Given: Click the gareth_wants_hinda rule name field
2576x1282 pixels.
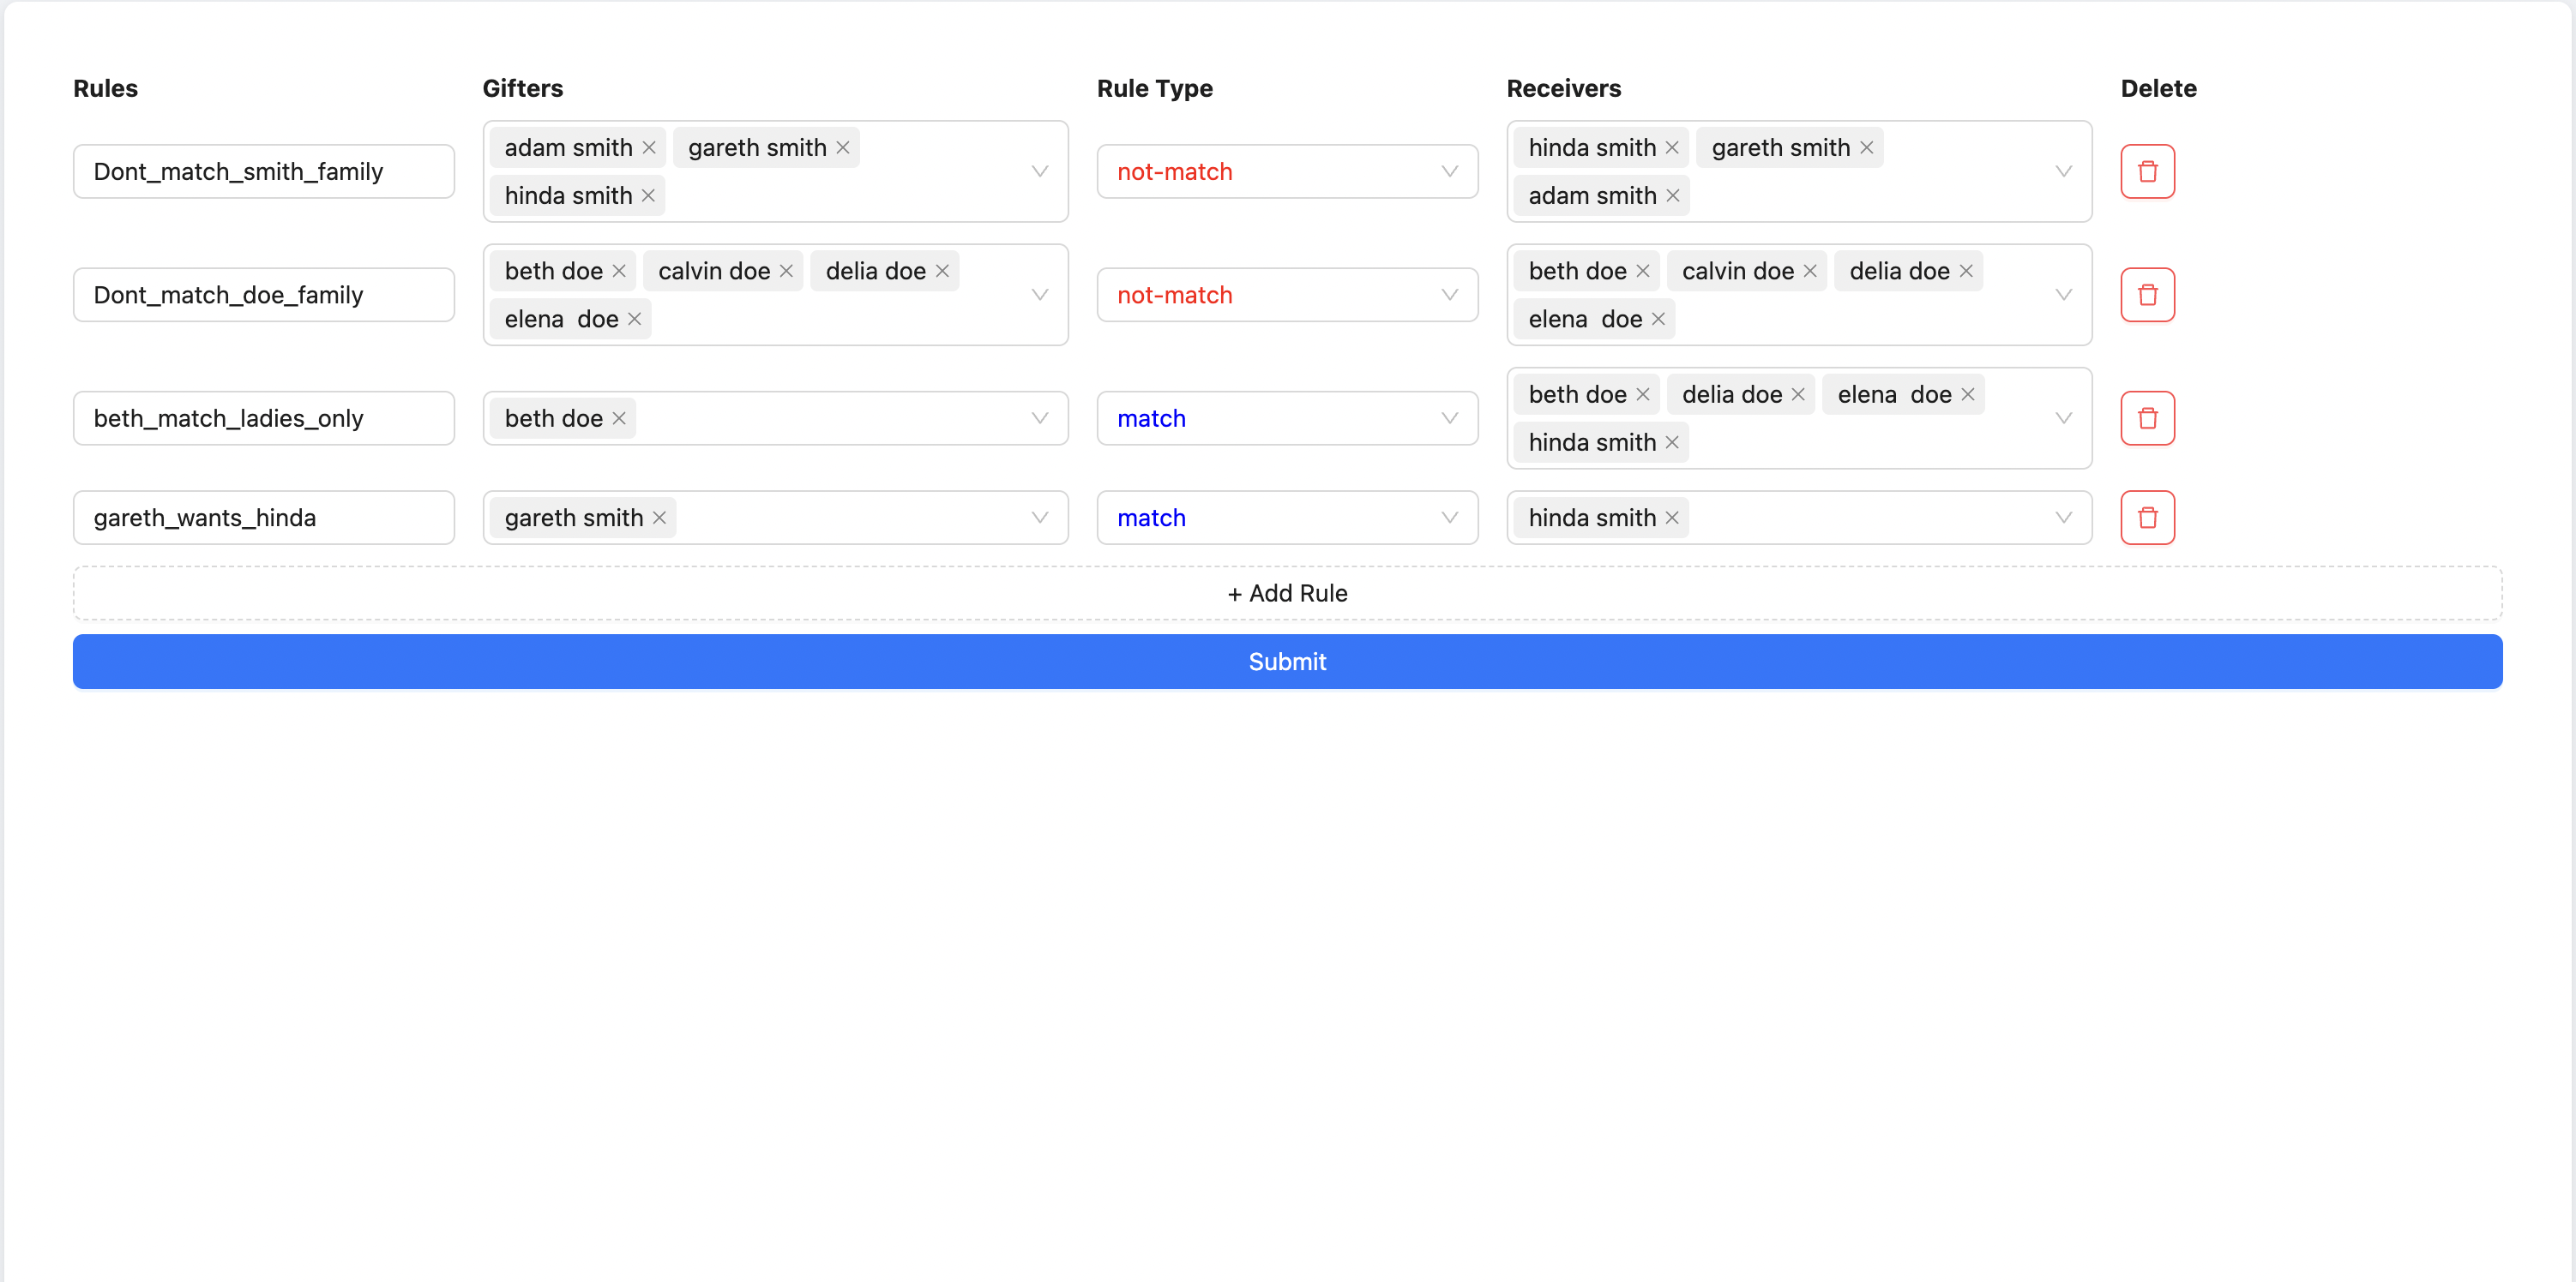Looking at the screenshot, I should [x=263, y=518].
